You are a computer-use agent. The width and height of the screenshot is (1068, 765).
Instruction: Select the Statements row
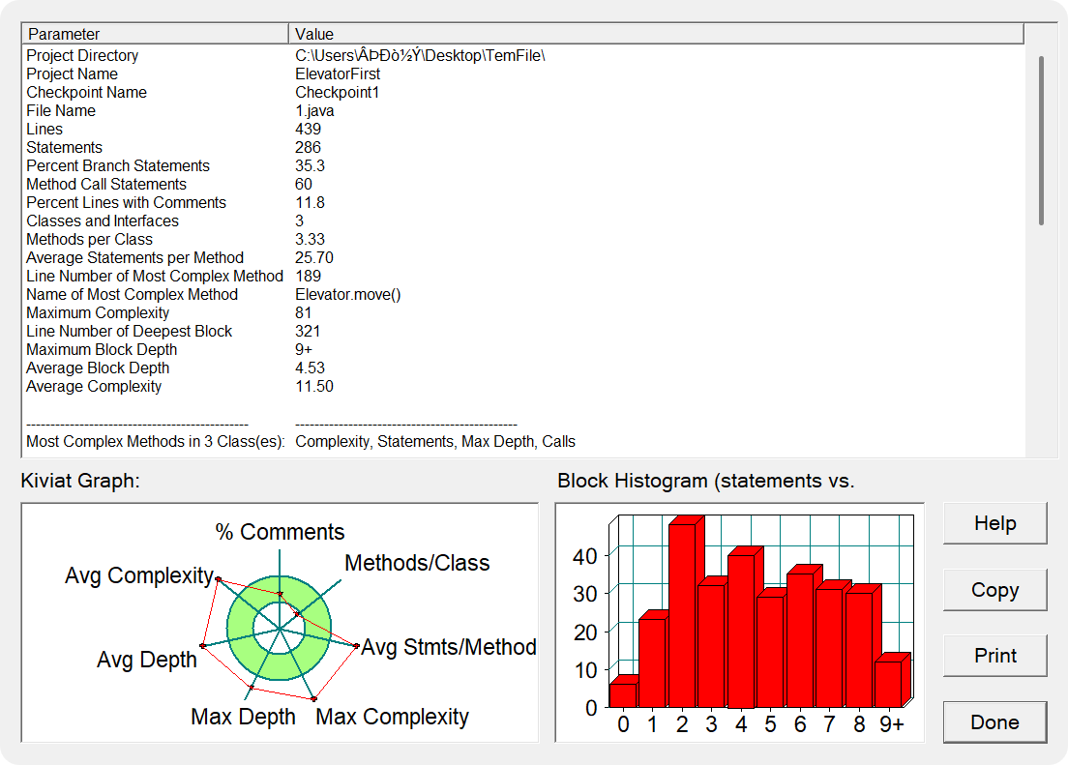click(523, 147)
